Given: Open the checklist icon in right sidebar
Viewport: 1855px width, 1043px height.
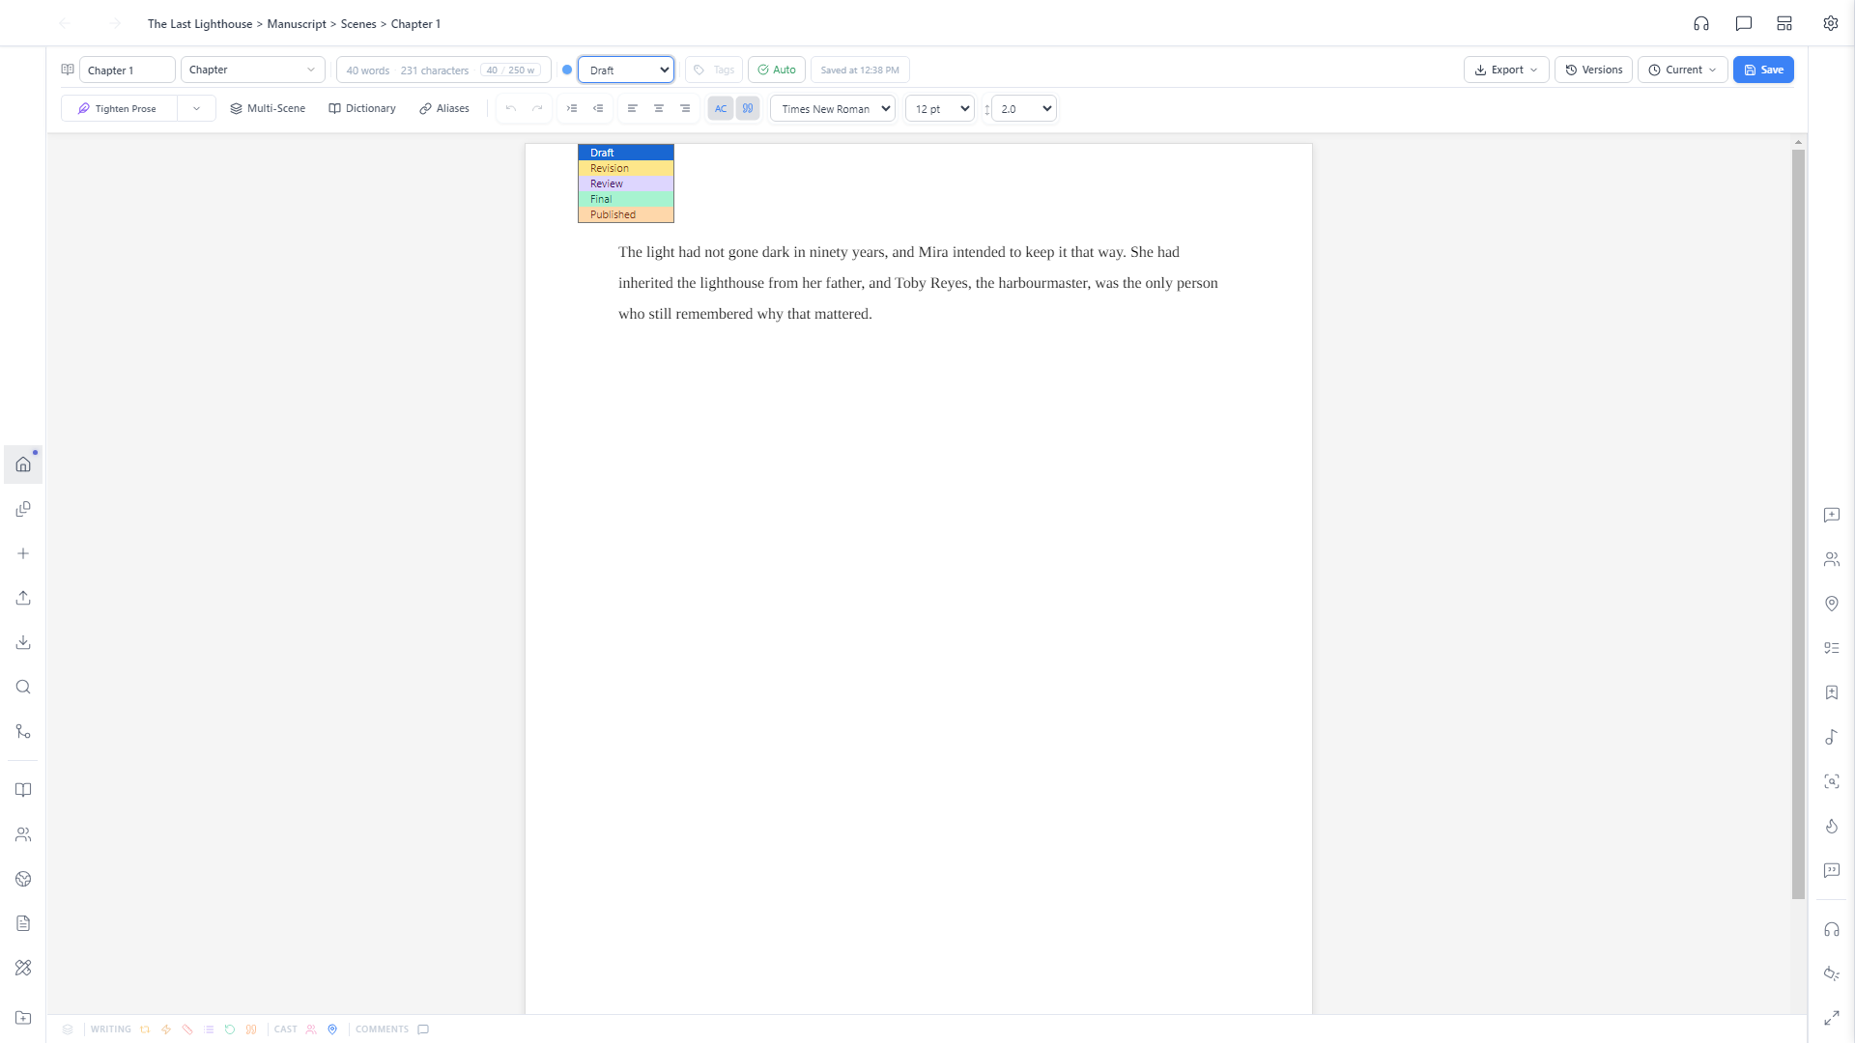Looking at the screenshot, I should pos(1832,648).
